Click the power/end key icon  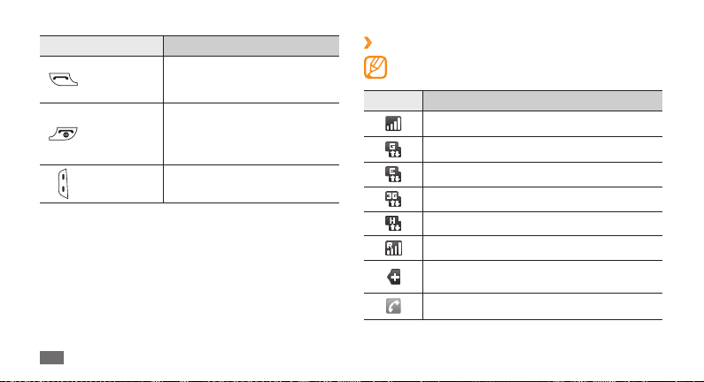click(63, 134)
